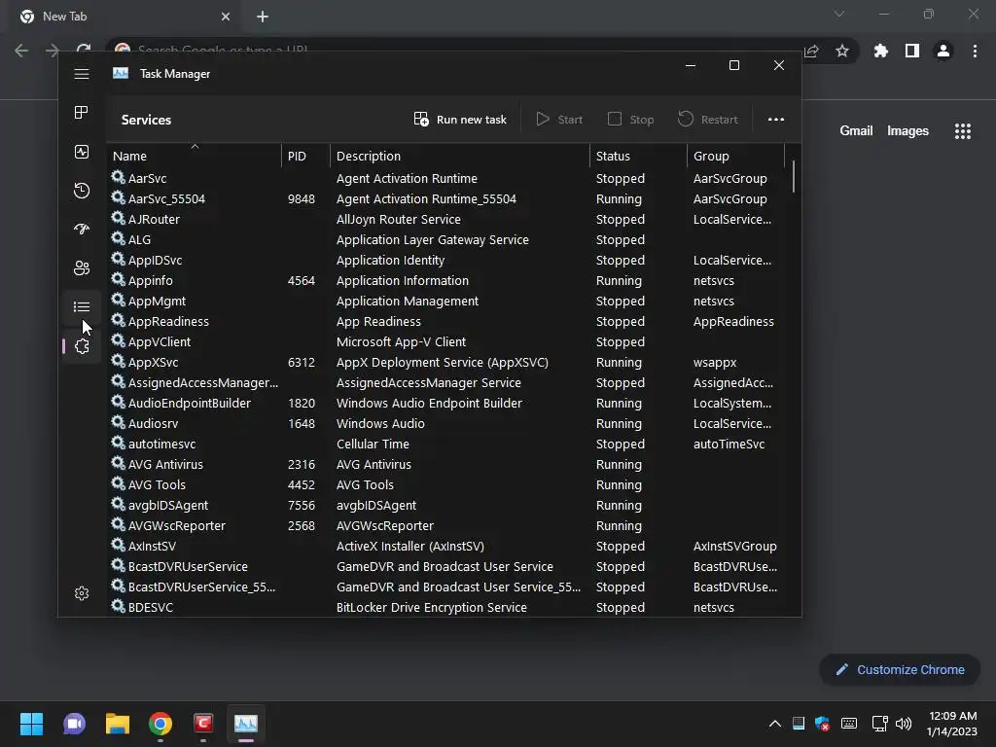Screen dimensions: 996x747
Task: Select the AssignedAccessManager service name
Action: (x=203, y=382)
